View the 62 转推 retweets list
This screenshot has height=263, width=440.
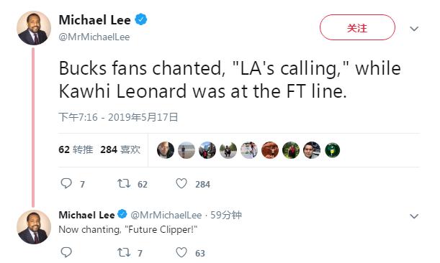(x=76, y=149)
